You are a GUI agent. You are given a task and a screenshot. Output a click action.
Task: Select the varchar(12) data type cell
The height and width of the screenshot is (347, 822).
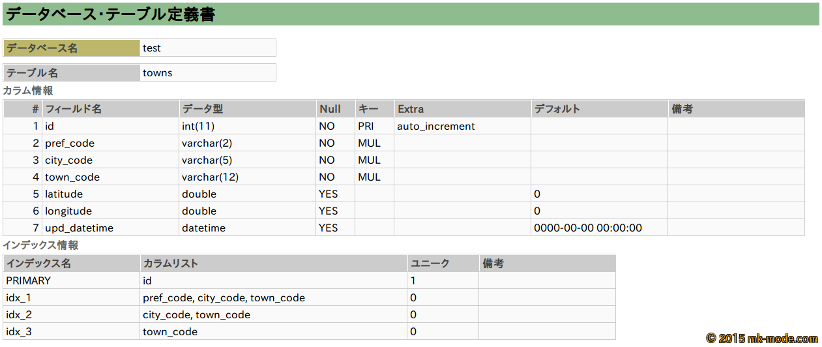209,177
